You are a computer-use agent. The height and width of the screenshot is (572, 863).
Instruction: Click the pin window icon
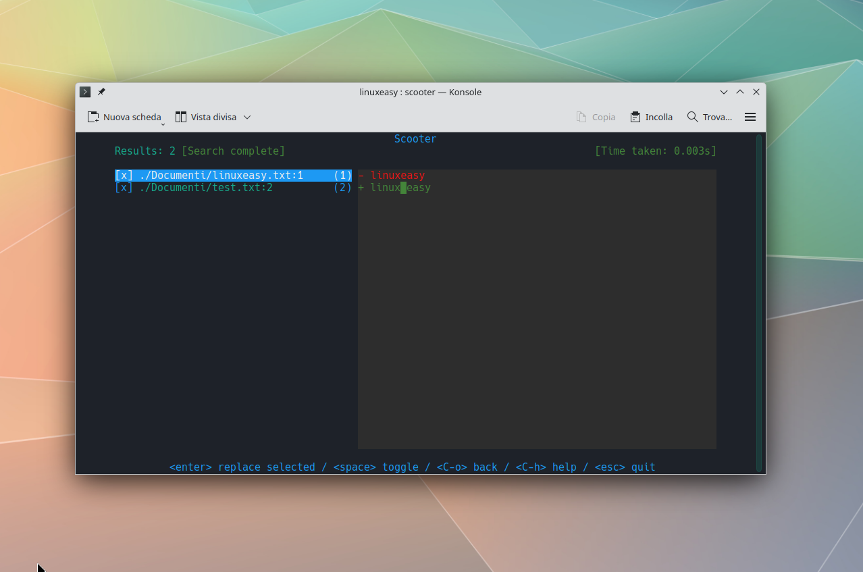101,92
